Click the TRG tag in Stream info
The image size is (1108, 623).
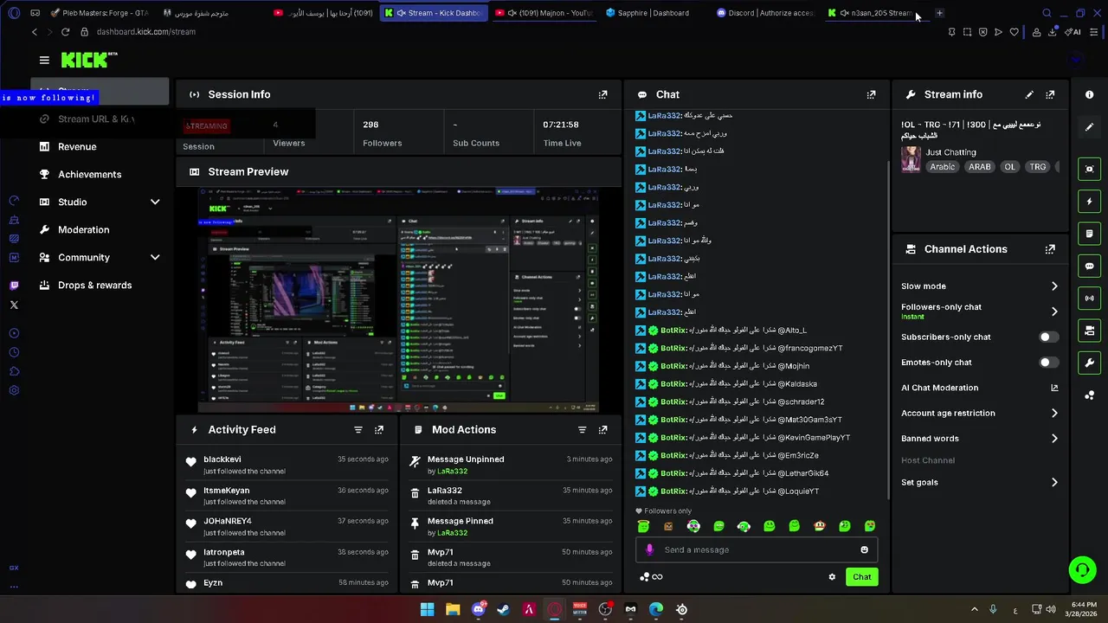coord(1037,167)
